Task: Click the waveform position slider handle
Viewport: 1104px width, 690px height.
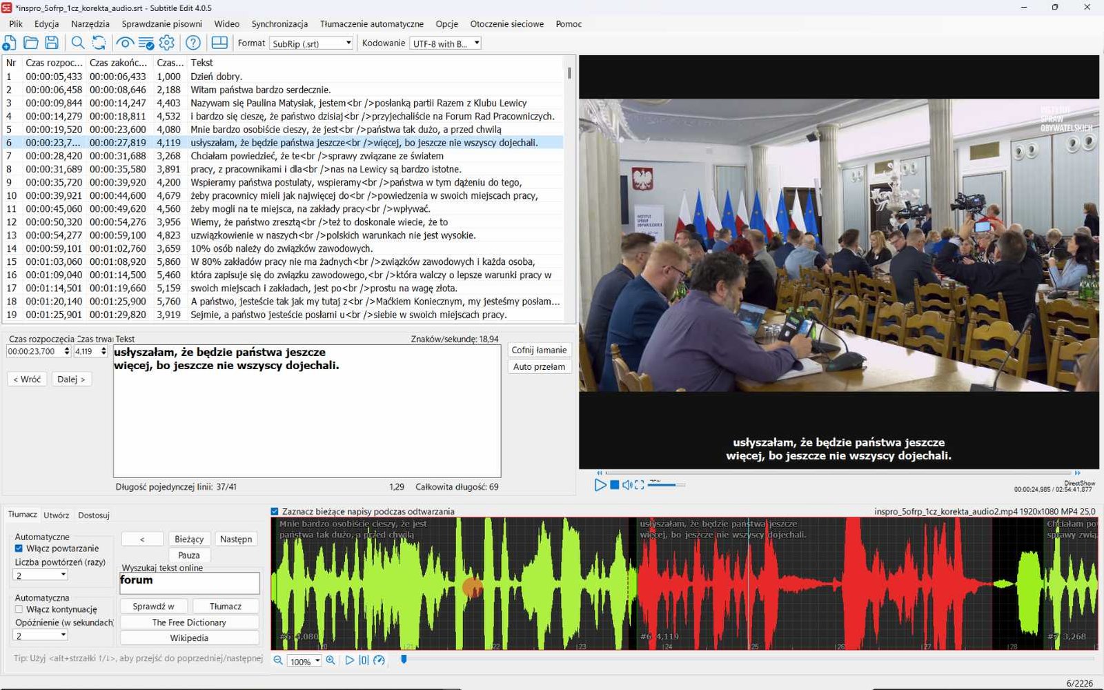Action: [x=404, y=660]
